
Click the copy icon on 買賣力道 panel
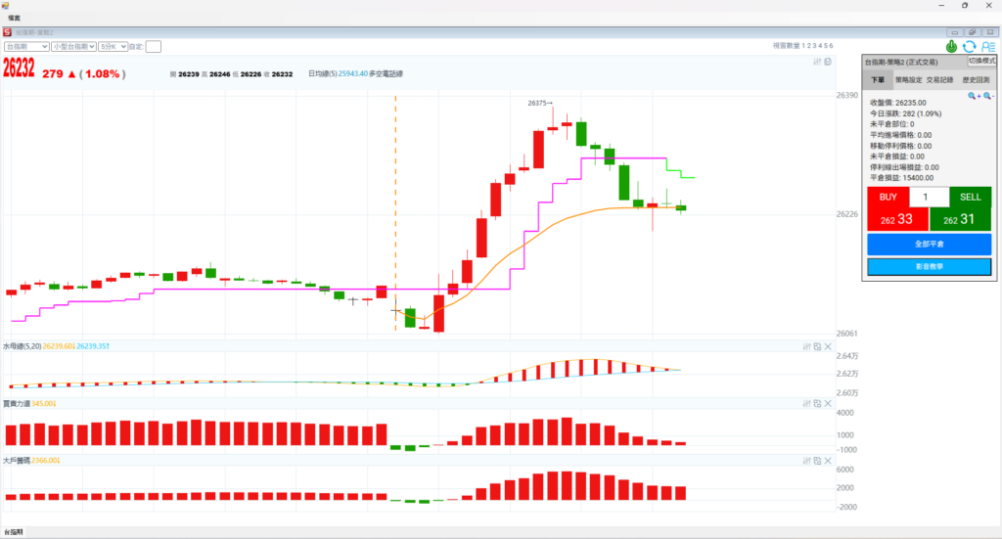[817, 403]
